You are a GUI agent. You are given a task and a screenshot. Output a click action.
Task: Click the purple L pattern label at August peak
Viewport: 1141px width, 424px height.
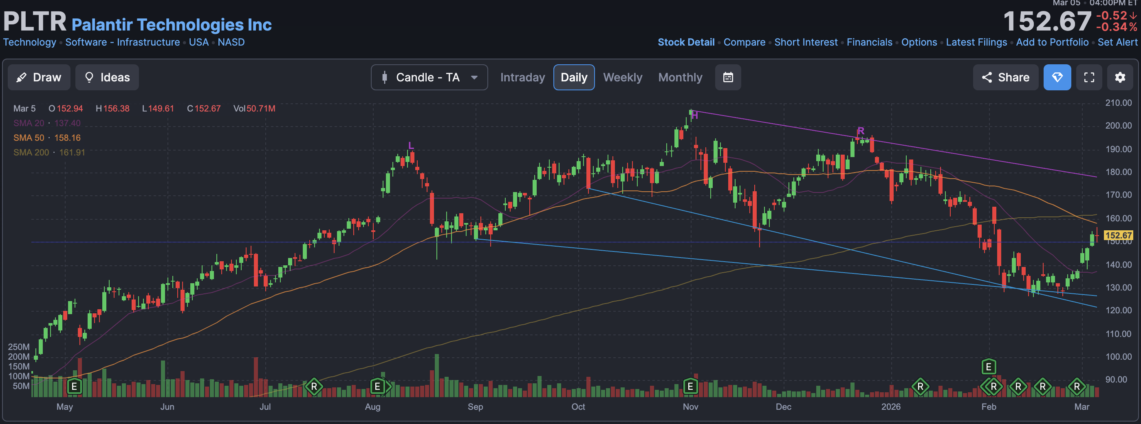coord(411,145)
